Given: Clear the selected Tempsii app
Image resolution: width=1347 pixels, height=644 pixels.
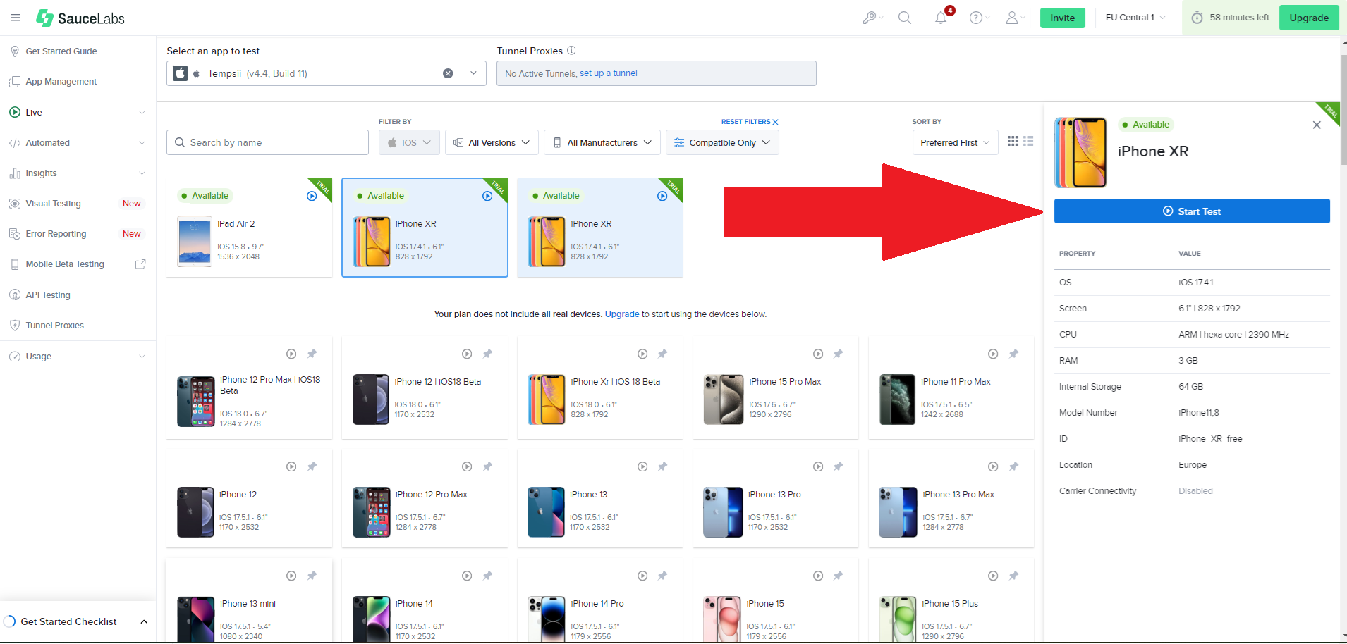Looking at the screenshot, I should pyautogui.click(x=448, y=73).
